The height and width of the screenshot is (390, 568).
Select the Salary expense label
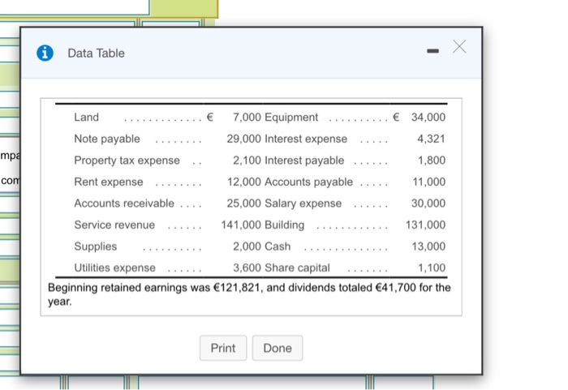click(303, 204)
